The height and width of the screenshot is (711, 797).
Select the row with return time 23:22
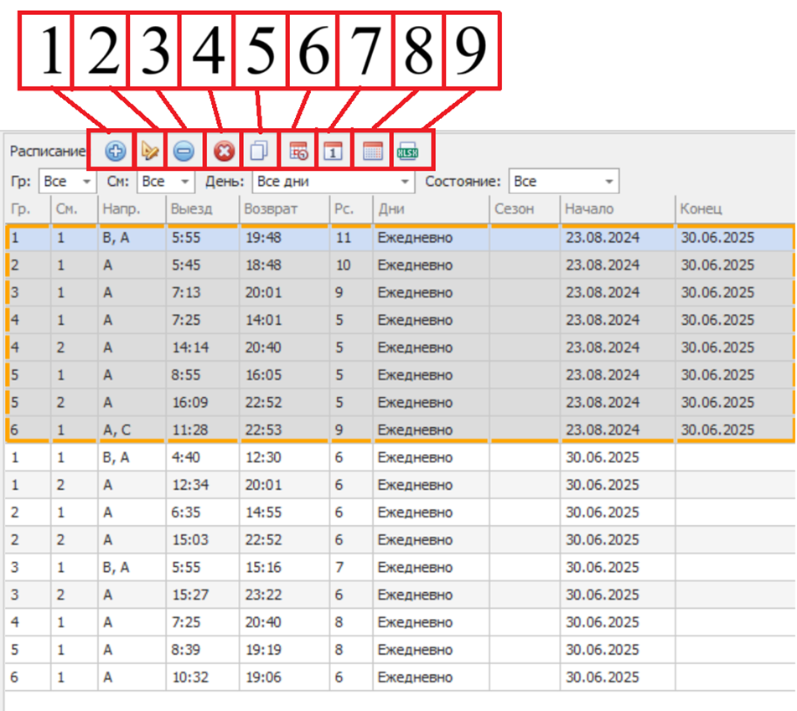pyautogui.click(x=335, y=595)
